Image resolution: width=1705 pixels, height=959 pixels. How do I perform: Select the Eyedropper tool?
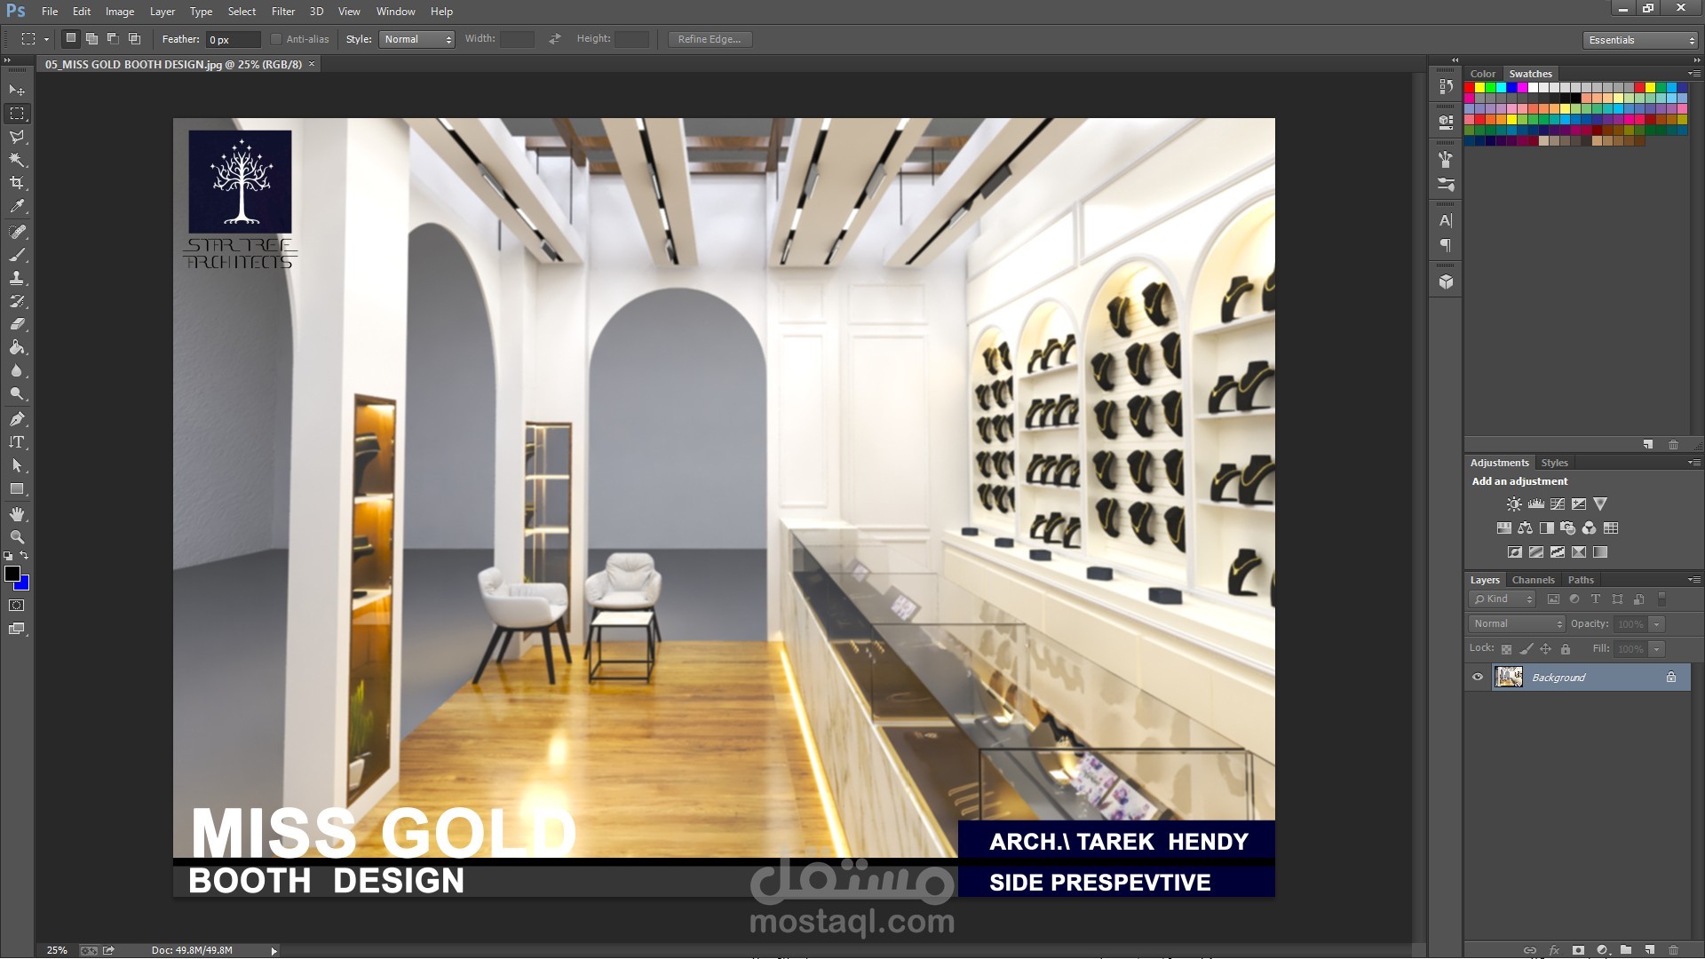(x=17, y=206)
